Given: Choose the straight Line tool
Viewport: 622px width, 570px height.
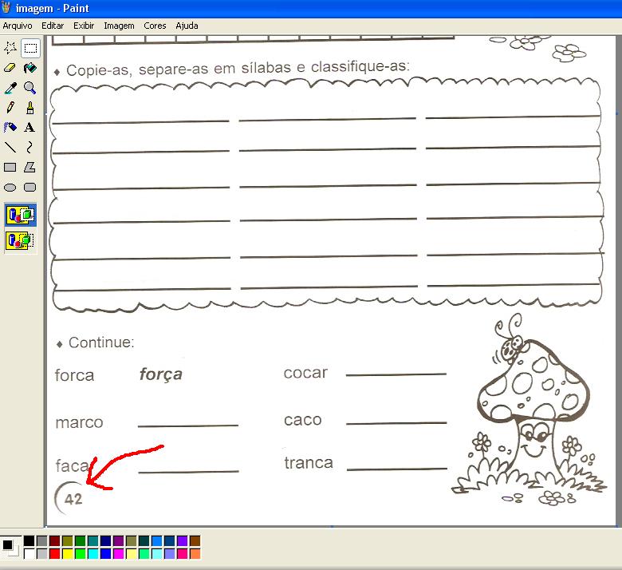Looking at the screenshot, I should 10,148.
